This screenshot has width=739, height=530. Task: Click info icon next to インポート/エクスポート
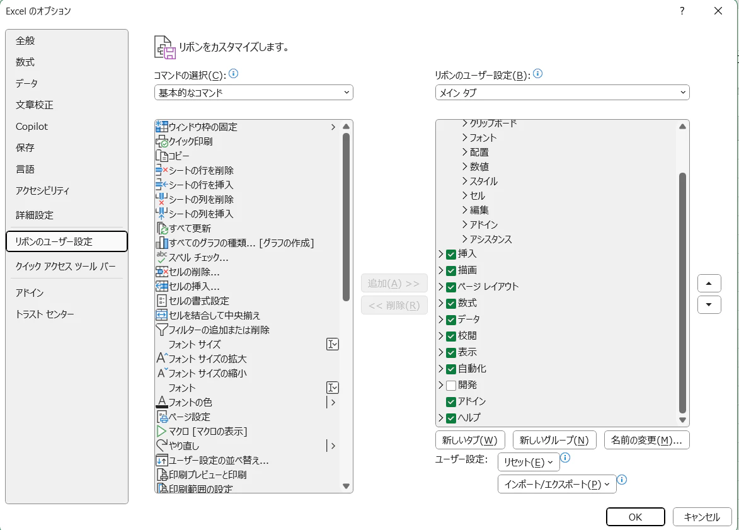click(x=622, y=480)
